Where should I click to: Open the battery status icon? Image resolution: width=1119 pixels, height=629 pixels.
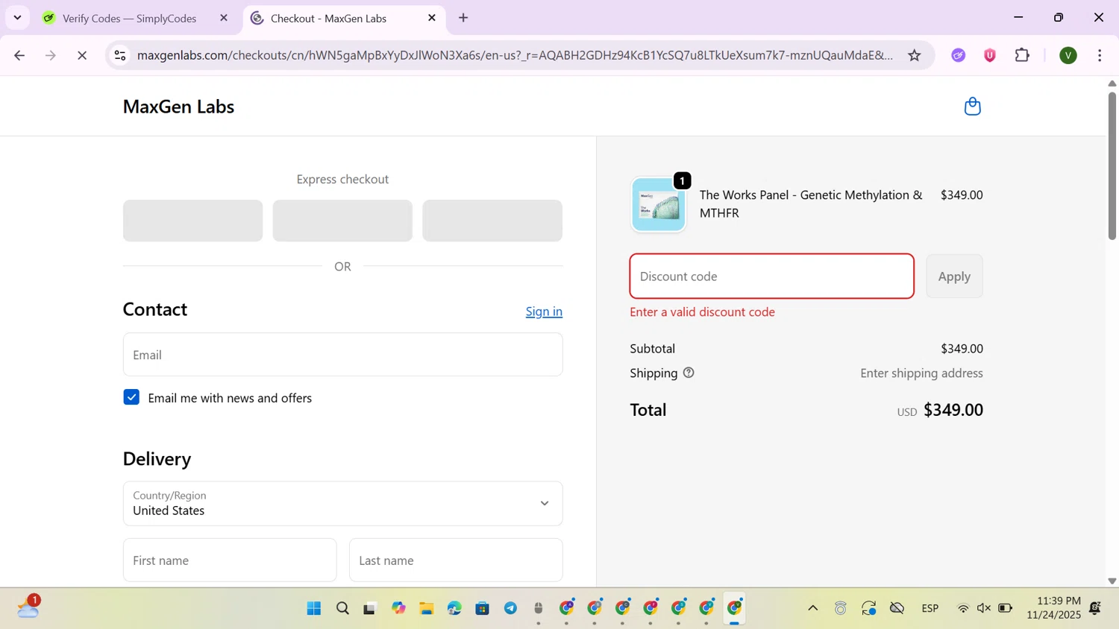(1006, 608)
